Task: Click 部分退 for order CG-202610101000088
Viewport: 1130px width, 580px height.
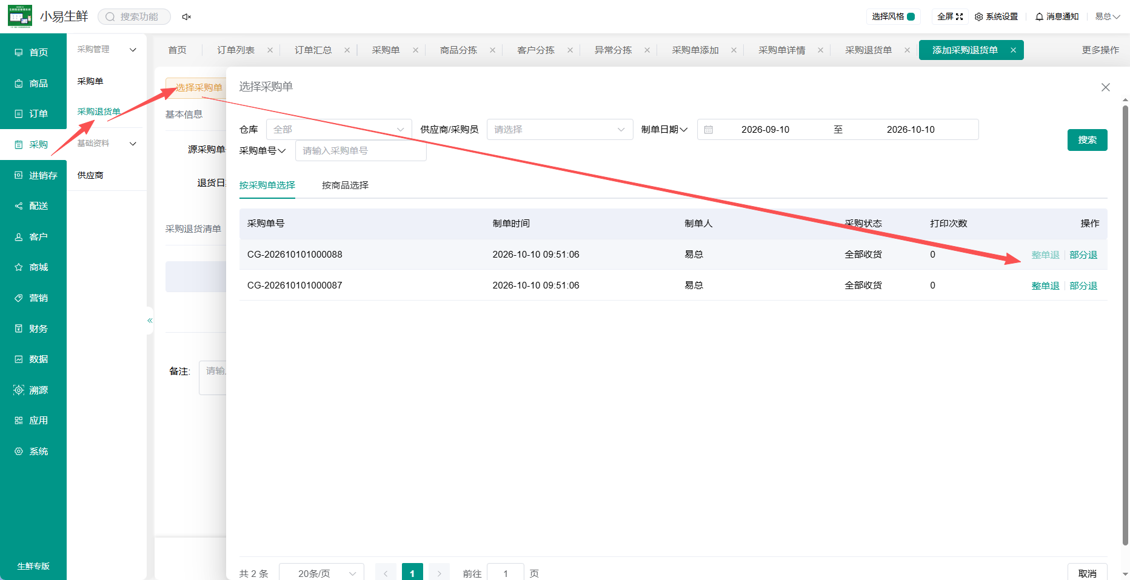Action: point(1083,255)
